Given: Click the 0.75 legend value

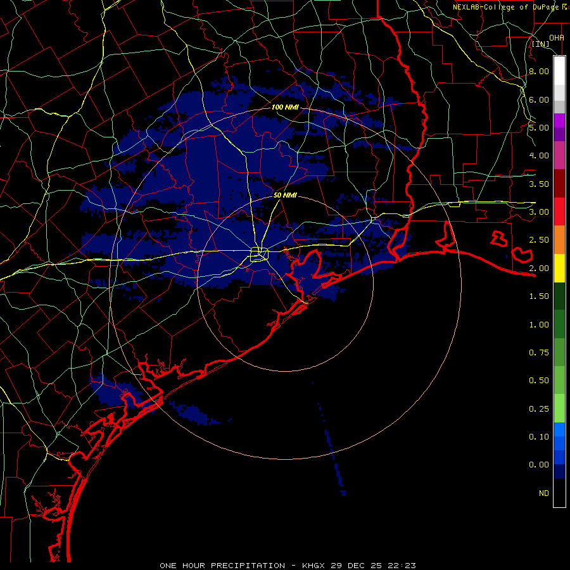Looking at the screenshot, I should 539,353.
